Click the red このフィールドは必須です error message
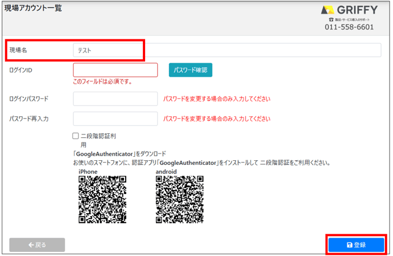Image resolution: width=393 pixels, height=256 pixels. pyautogui.click(x=103, y=82)
